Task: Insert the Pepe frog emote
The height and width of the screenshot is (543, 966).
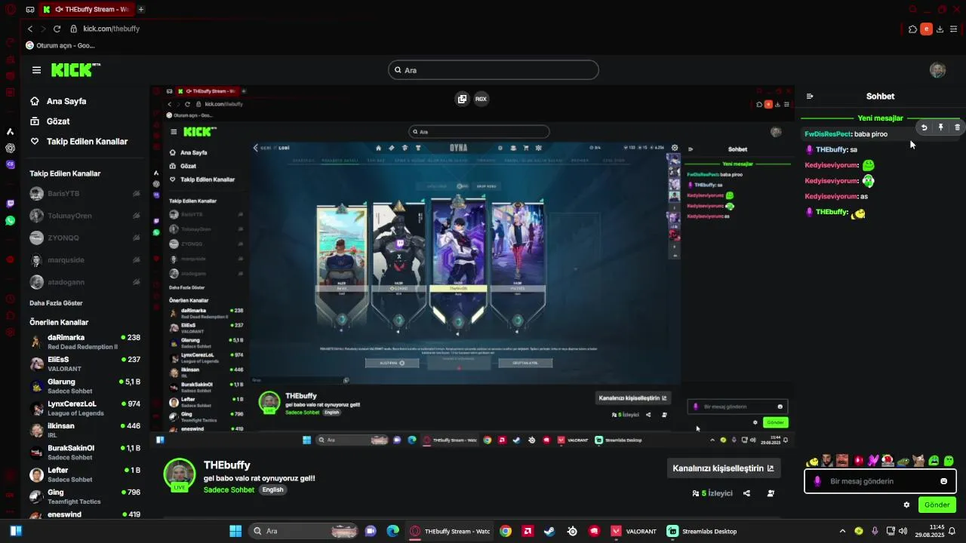Action: point(903,461)
